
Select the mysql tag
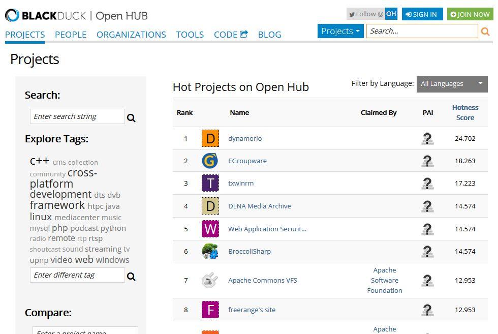40,228
